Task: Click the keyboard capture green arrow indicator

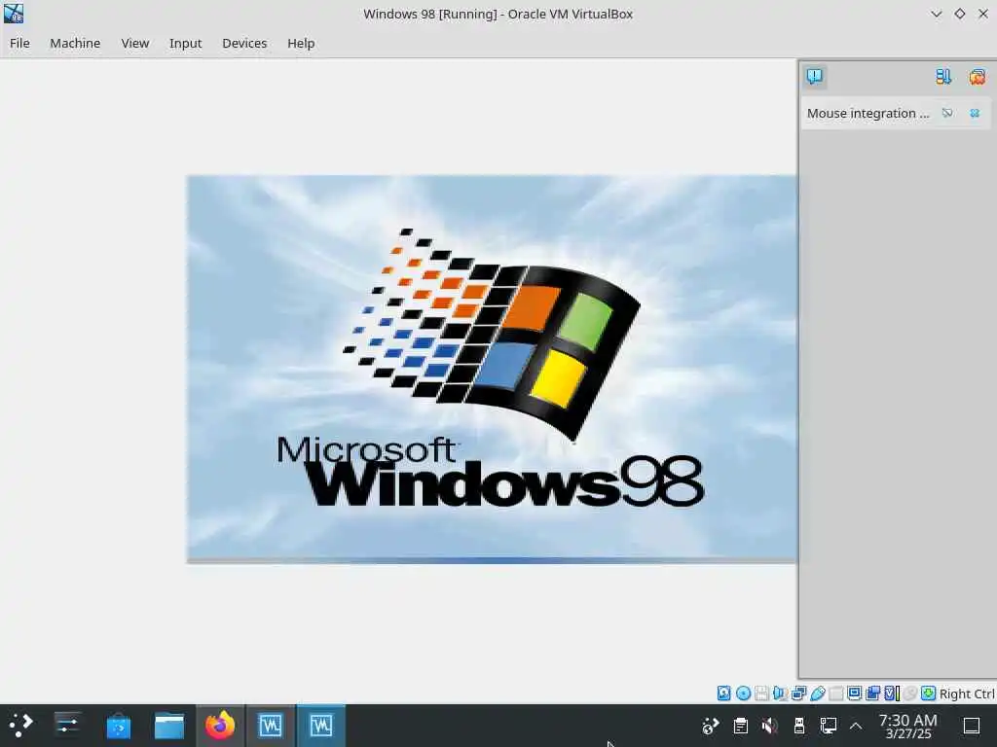Action: pos(928,693)
